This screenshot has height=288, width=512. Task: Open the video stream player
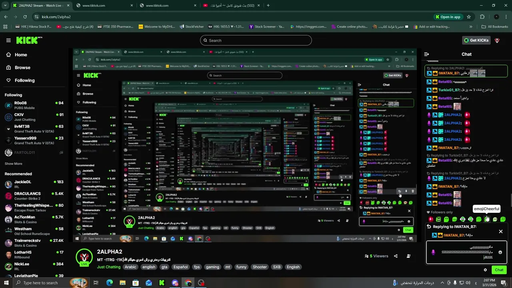click(x=245, y=146)
